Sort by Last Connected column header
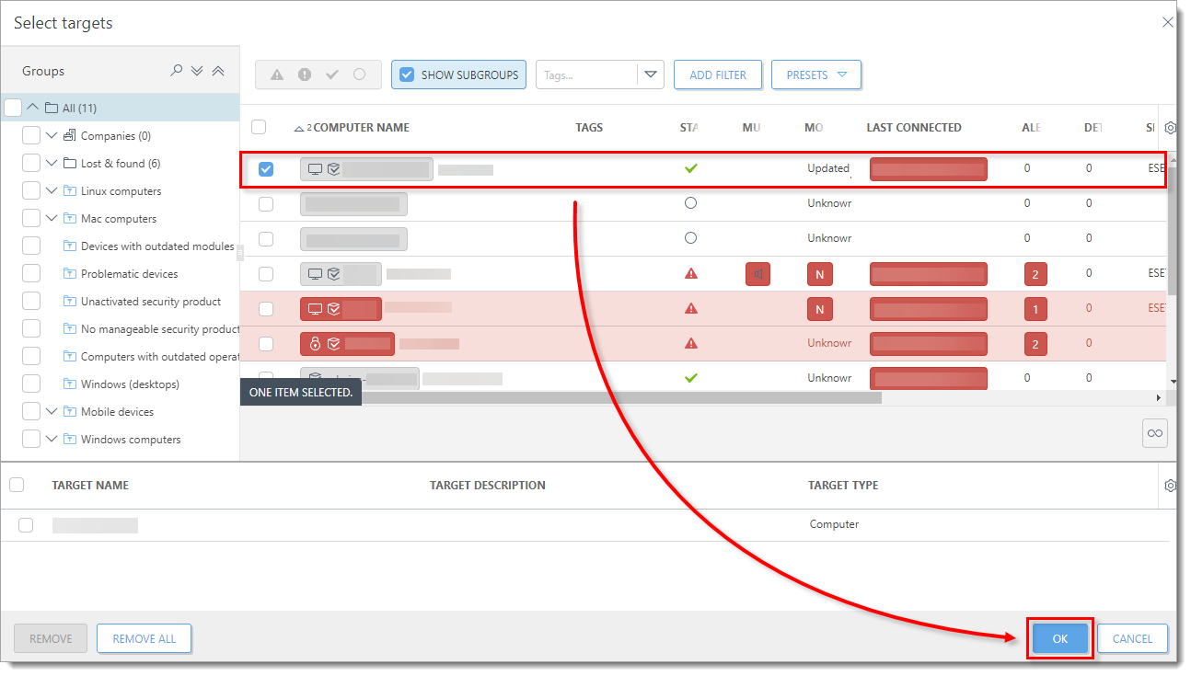Viewport: 1191px width, 676px height. 913,128
